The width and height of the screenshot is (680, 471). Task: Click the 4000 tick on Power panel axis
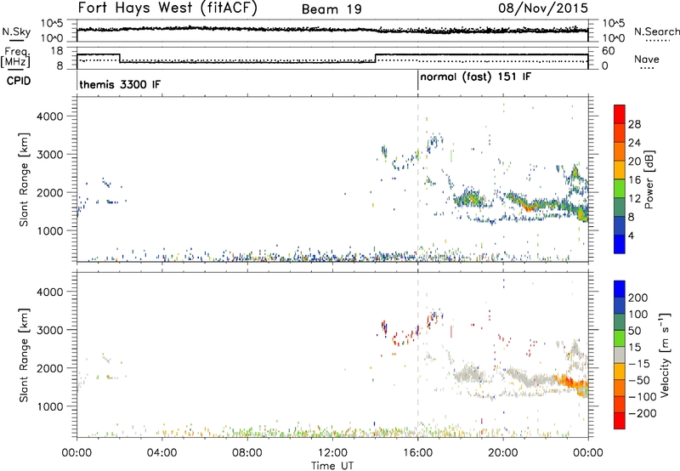(x=50, y=116)
